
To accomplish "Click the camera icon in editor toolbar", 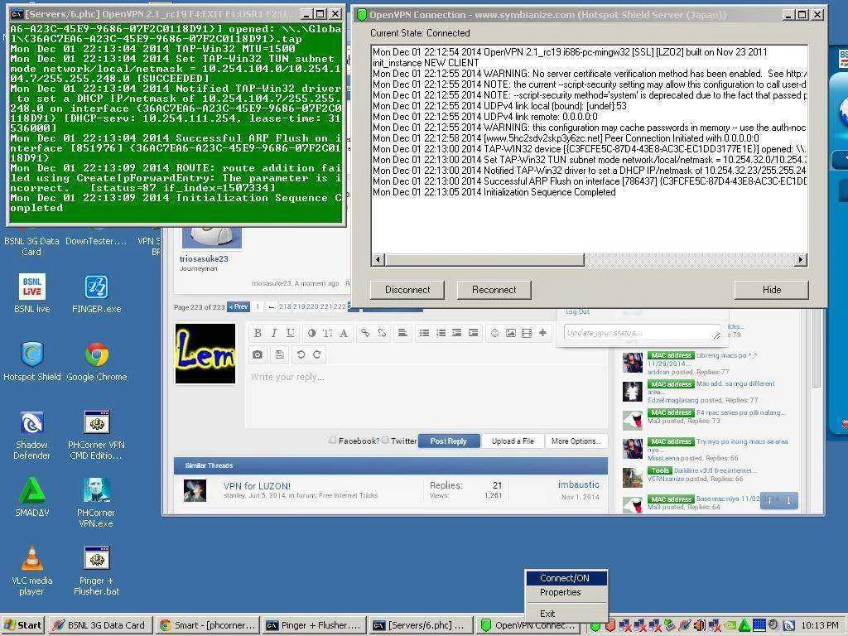I will coord(258,354).
